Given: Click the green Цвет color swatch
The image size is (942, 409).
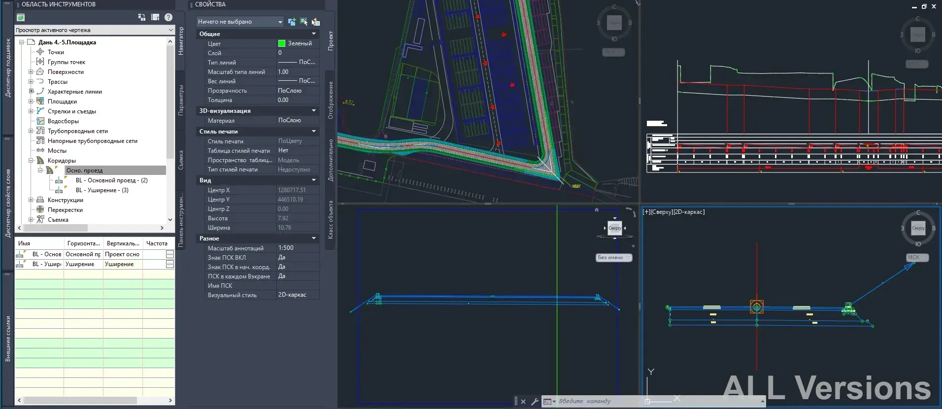Looking at the screenshot, I should point(282,43).
